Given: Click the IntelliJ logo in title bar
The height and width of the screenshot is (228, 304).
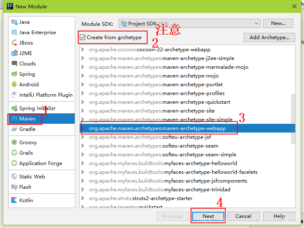Looking at the screenshot, I should tap(10, 6).
